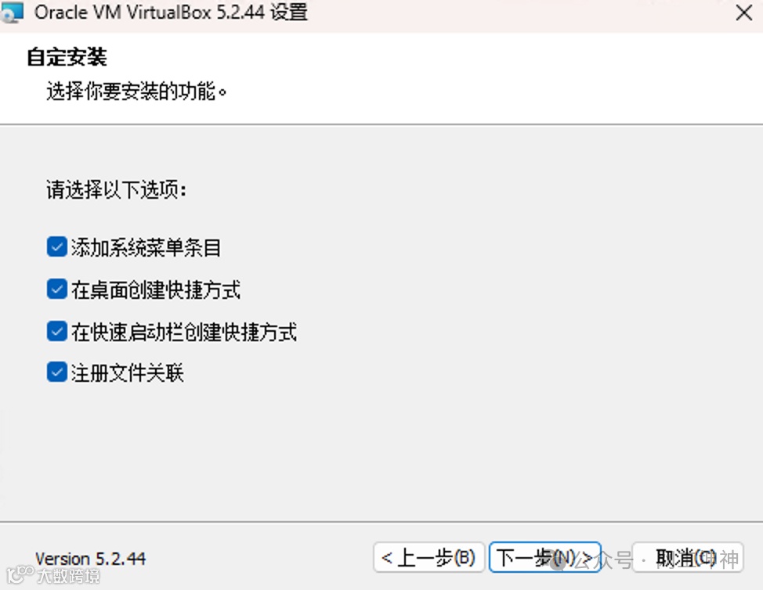Uncheck the 注册文件关联 checkbox box
Screen dimensions: 763x590
pos(57,372)
